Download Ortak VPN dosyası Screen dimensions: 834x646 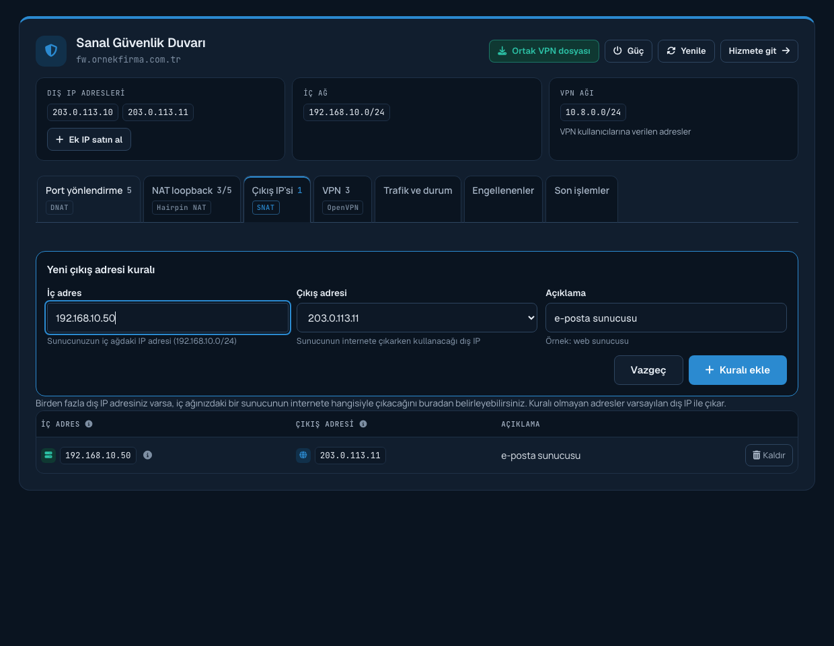point(544,51)
